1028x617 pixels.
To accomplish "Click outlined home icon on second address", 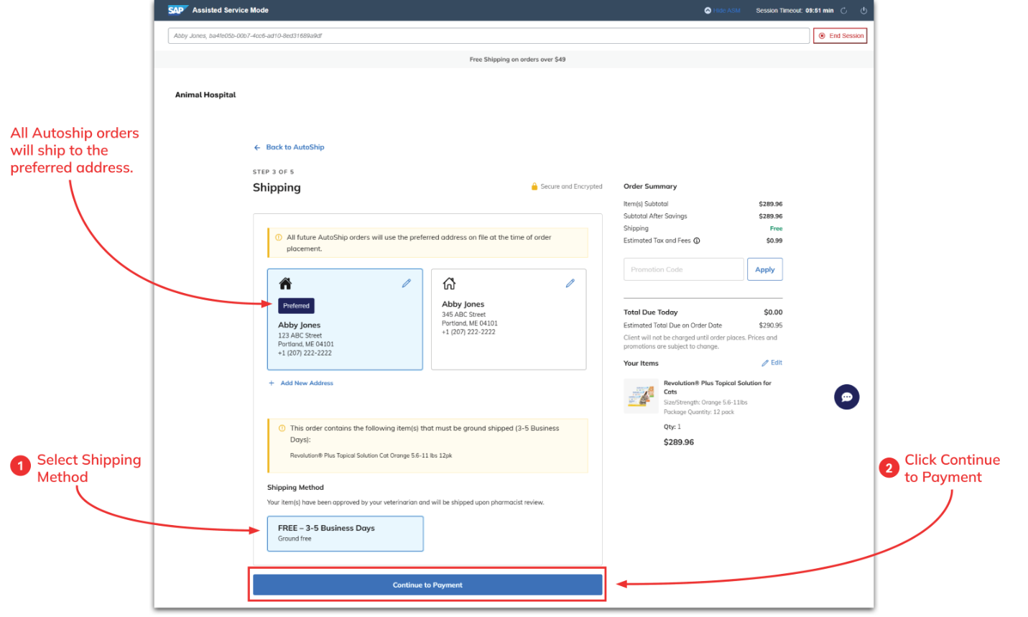I will coord(449,284).
